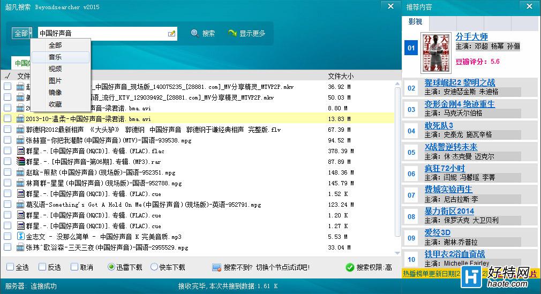Click the RAR archive icon of 第06期 file
Image resolution: width=541 pixels, height=294 pixels.
(x=20, y=162)
